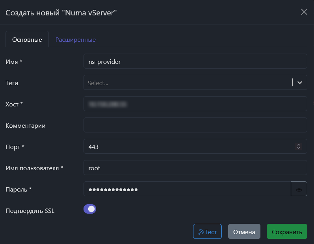This screenshot has width=314, height=244.
Task: Toggle the Подтвердить SSL switch
Action: click(90, 209)
